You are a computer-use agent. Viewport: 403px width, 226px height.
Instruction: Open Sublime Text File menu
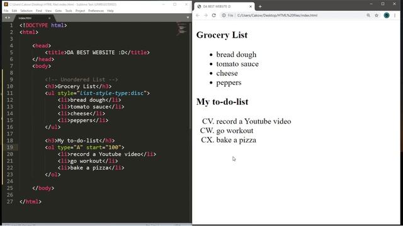pos(6,11)
